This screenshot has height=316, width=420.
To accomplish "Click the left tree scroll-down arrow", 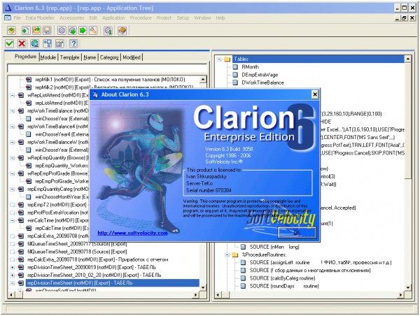I will [203, 287].
